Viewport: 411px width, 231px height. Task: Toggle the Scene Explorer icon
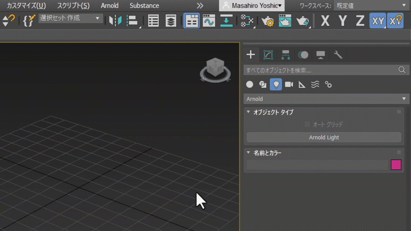click(x=153, y=21)
